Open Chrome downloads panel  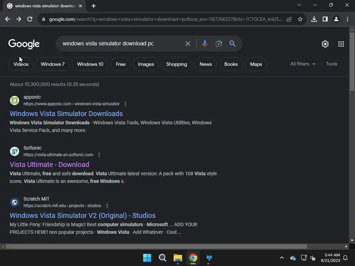point(314,19)
